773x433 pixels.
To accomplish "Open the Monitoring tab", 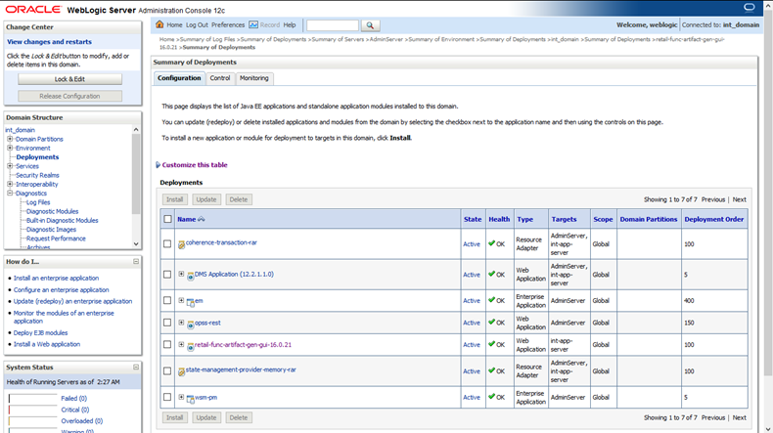I will click(253, 78).
